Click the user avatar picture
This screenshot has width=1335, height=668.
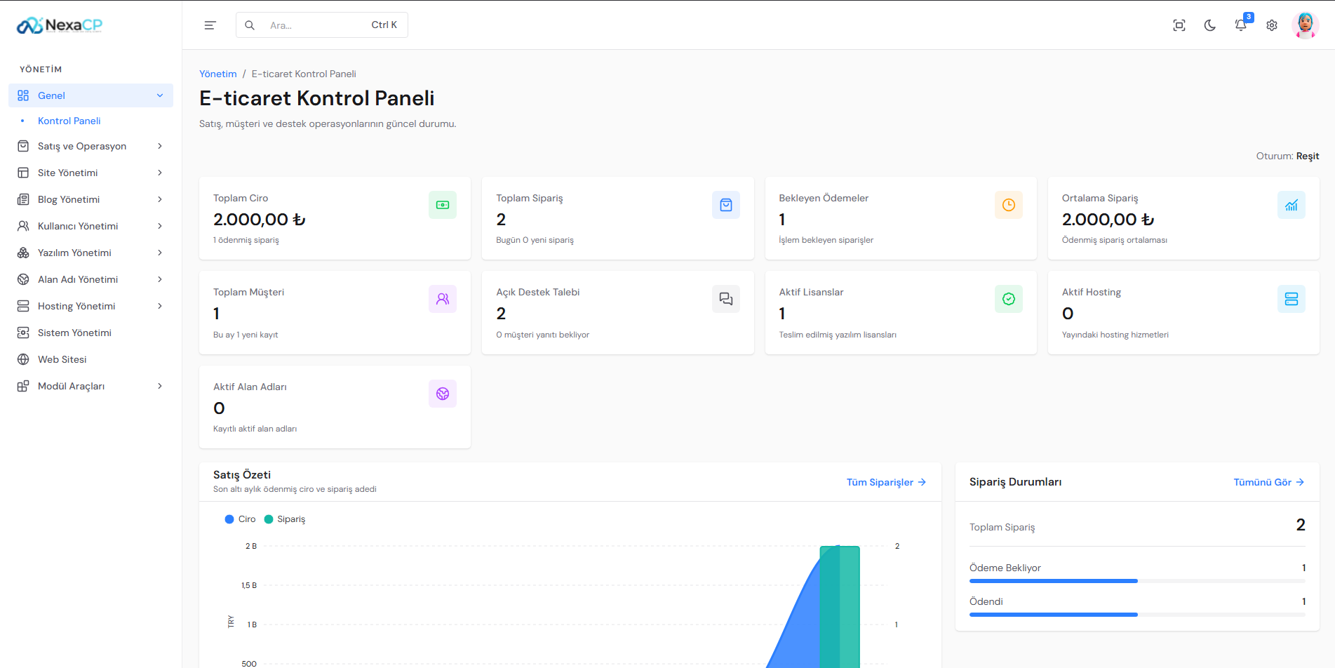pos(1305,25)
